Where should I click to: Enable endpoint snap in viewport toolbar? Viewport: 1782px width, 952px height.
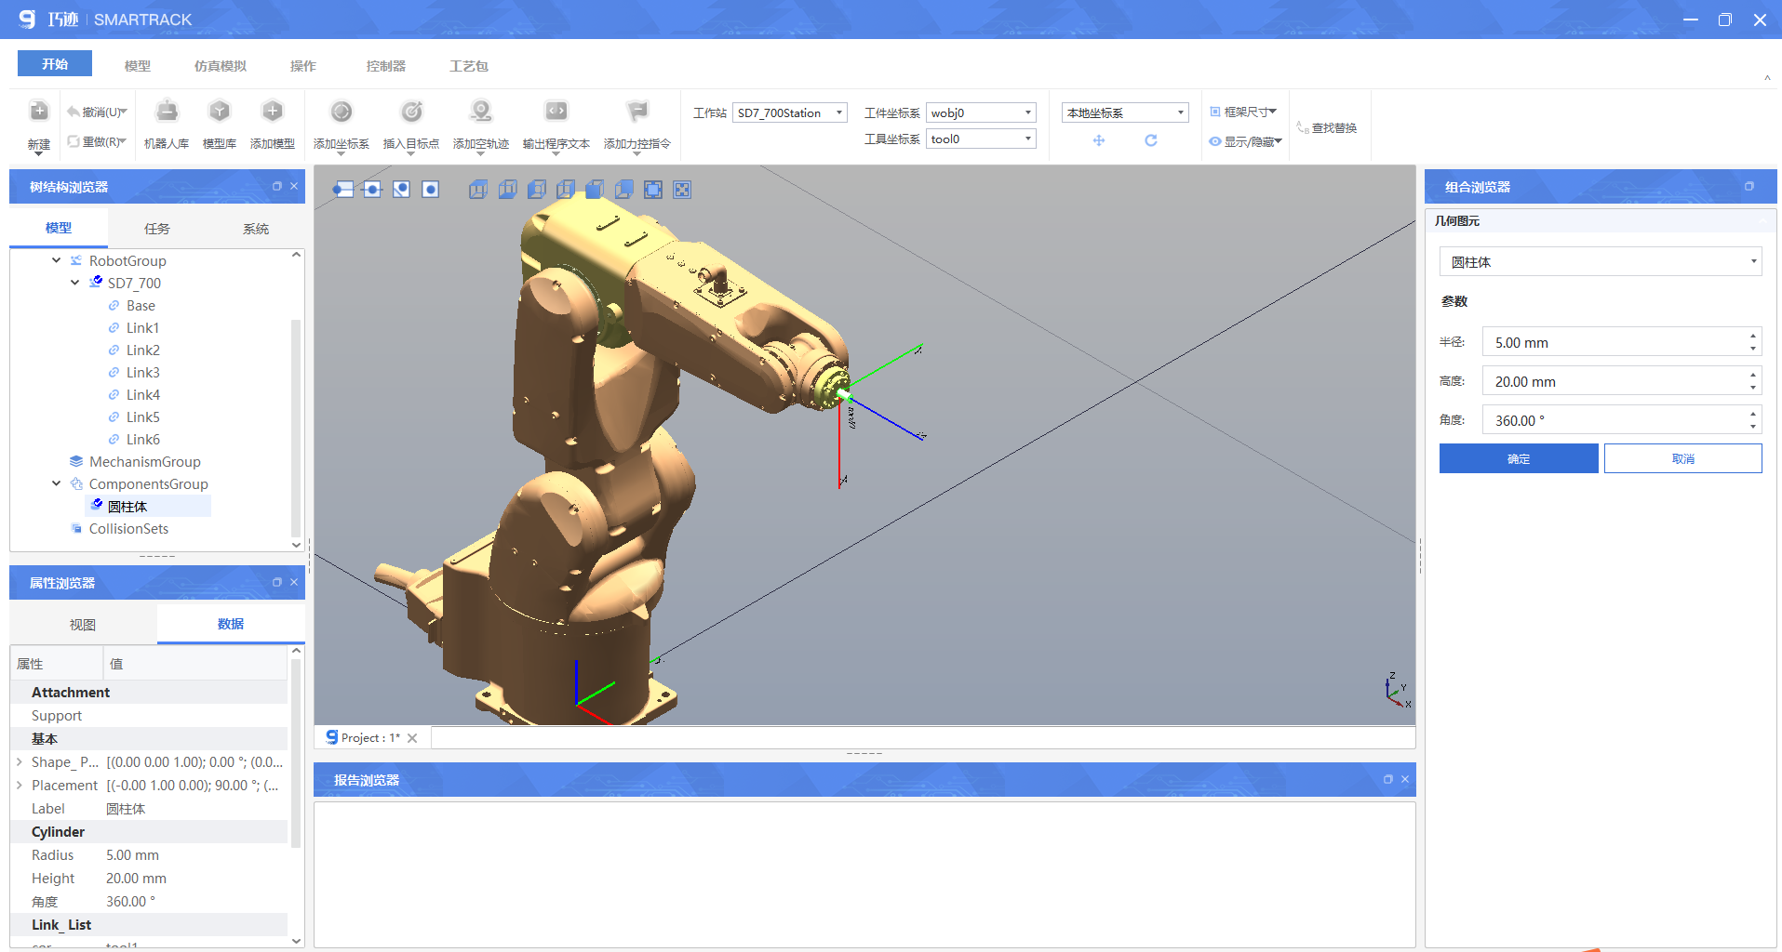point(343,190)
